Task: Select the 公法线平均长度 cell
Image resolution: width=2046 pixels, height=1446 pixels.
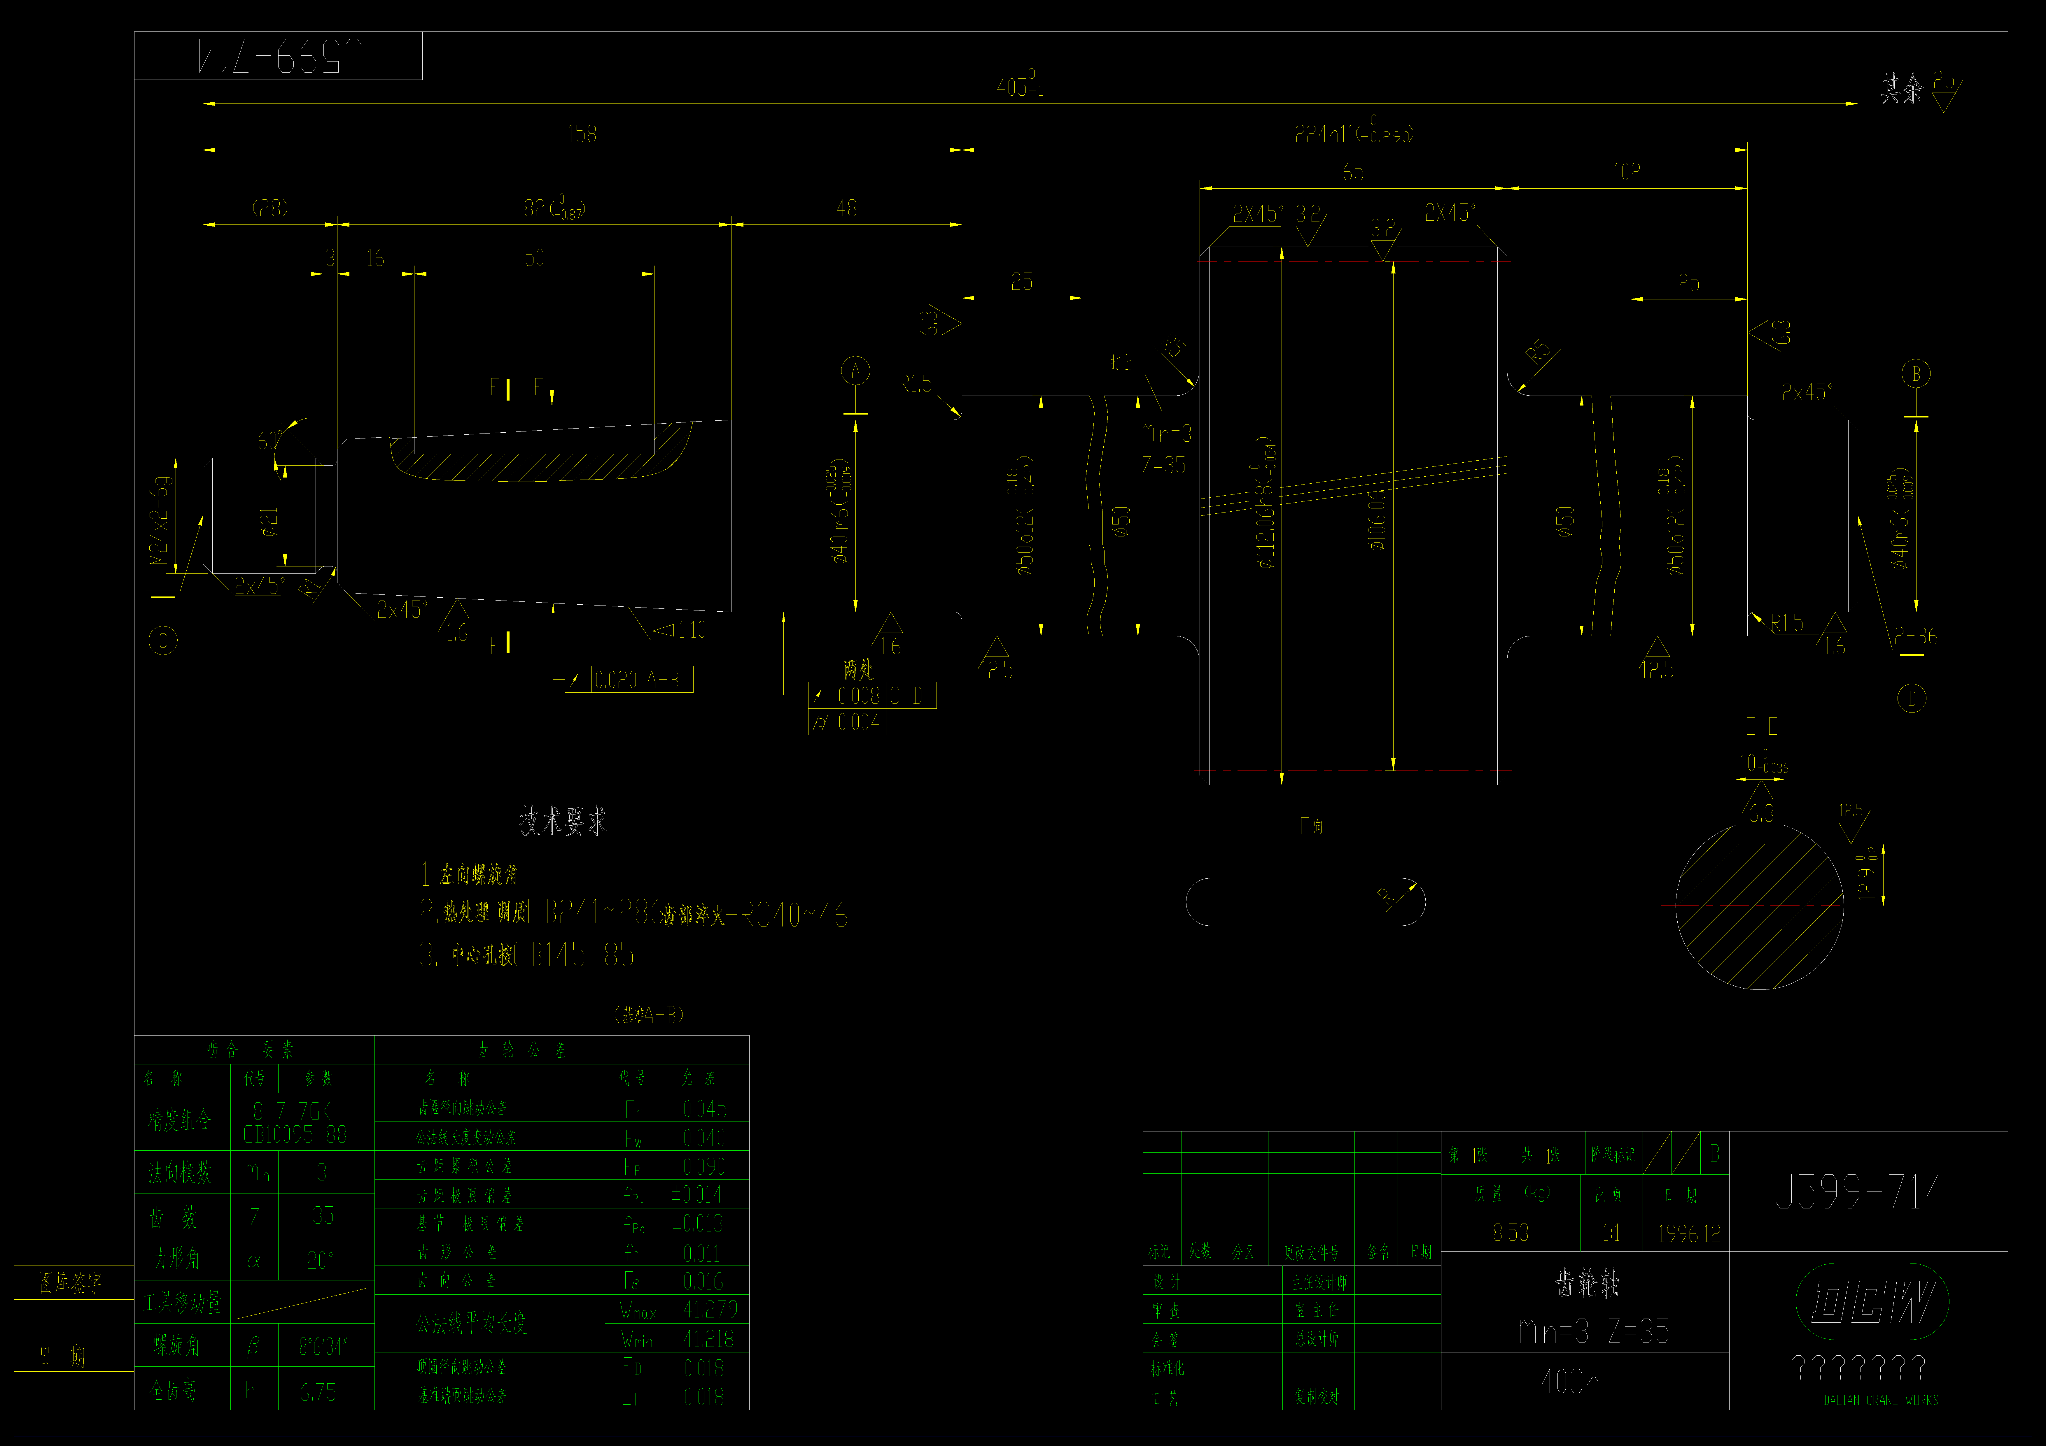Action: pos(471,1323)
